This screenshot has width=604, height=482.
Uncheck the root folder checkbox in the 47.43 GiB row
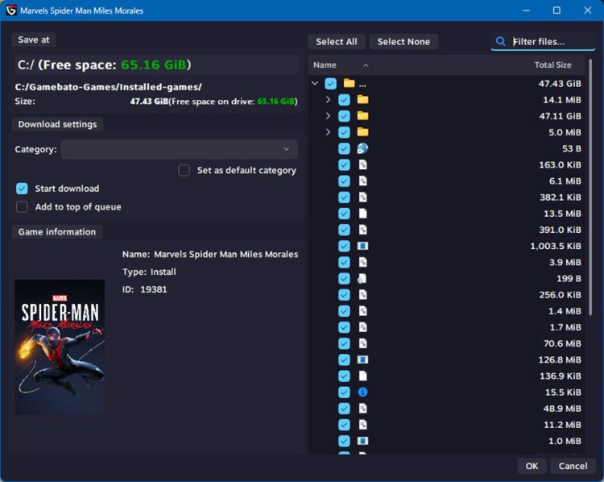coord(330,83)
